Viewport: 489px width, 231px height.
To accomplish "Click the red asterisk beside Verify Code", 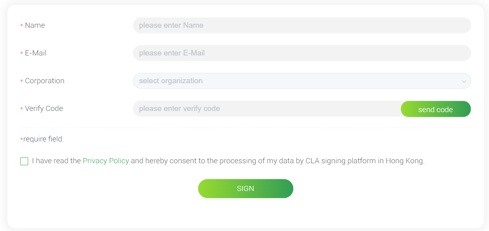I will point(21,109).
